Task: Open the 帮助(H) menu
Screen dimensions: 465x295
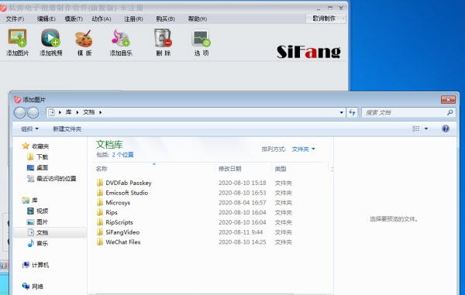Action: 198,19
